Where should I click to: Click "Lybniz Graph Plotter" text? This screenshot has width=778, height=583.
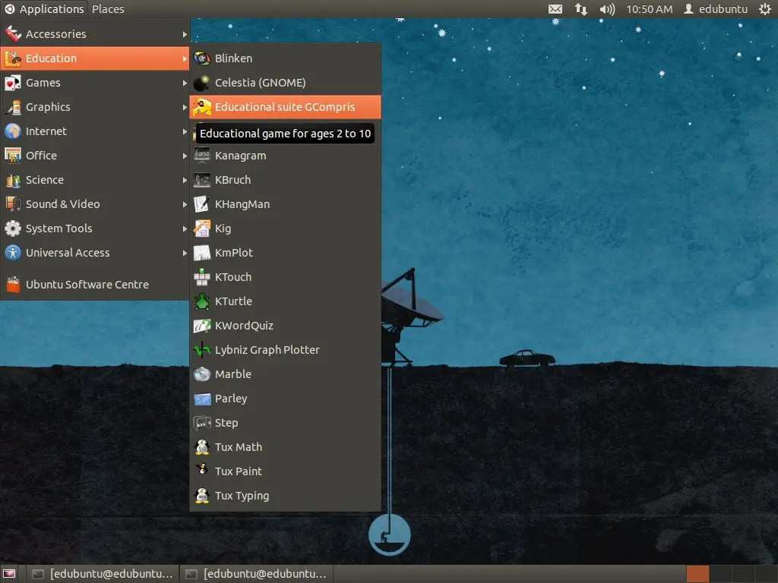(x=267, y=350)
